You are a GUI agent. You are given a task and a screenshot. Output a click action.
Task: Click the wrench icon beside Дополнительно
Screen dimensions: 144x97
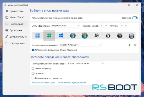[x=7, y=37]
